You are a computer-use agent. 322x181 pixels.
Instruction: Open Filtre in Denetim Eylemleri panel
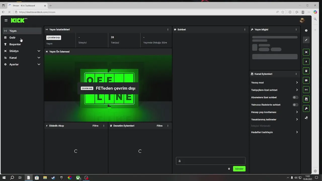point(159,126)
